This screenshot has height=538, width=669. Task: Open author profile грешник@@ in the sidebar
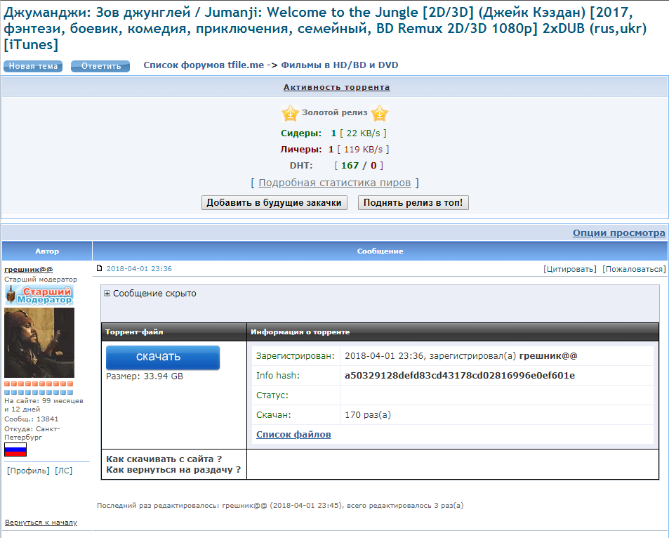[29, 270]
